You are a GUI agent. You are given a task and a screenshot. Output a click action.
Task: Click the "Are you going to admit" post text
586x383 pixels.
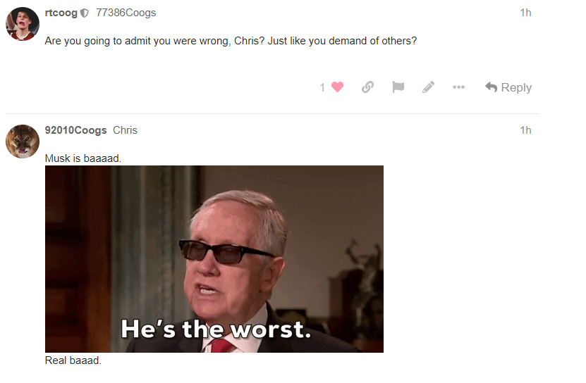click(x=231, y=41)
